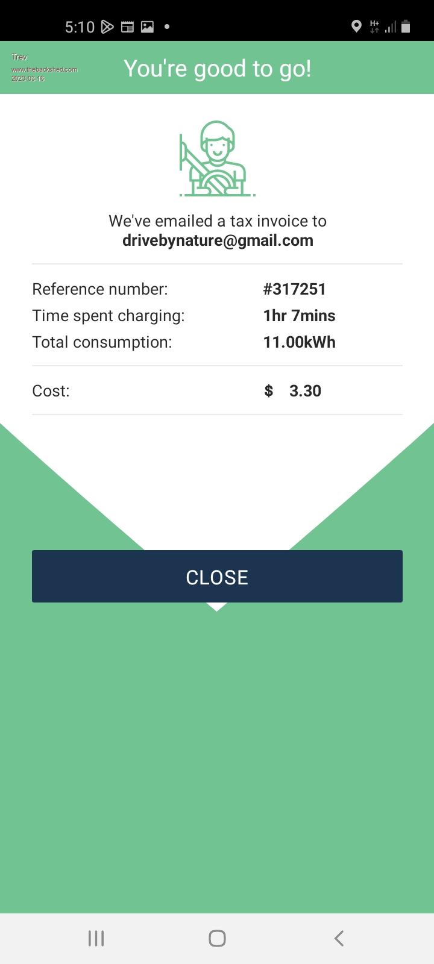Tap the cost amount 3.30
This screenshot has height=964, width=434.
coord(305,391)
